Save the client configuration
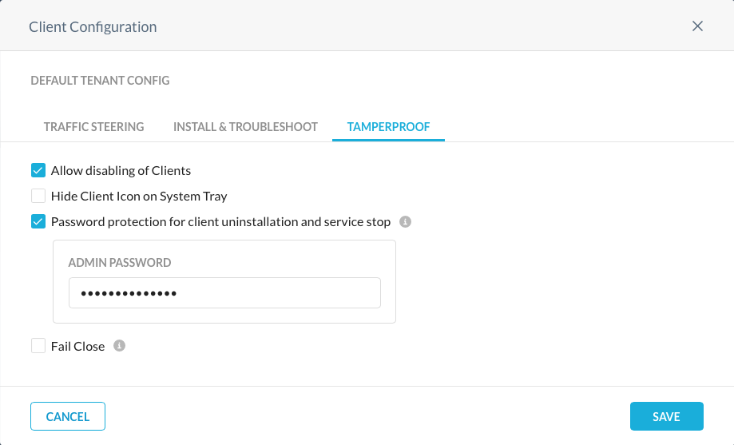This screenshot has width=734, height=445. click(x=666, y=416)
